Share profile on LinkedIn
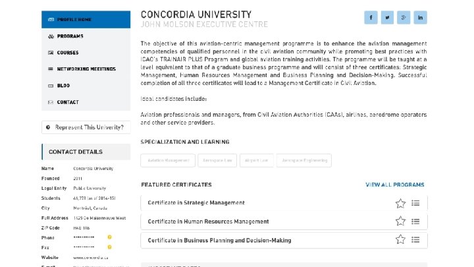 tap(420, 18)
